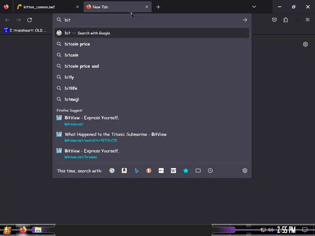
Task: Go forward to next page
Action: tap(18, 20)
